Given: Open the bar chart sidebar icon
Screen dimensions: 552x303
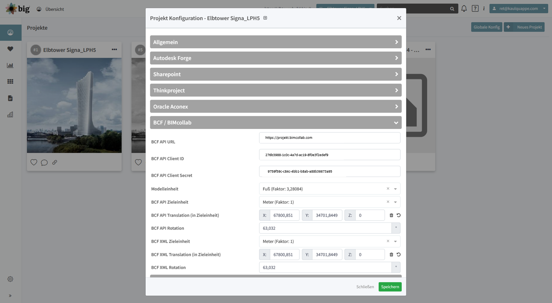Looking at the screenshot, I should [x=10, y=65].
